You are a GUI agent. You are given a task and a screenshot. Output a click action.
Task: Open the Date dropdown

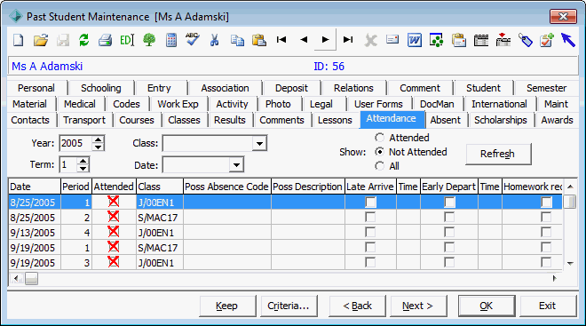tap(236, 165)
